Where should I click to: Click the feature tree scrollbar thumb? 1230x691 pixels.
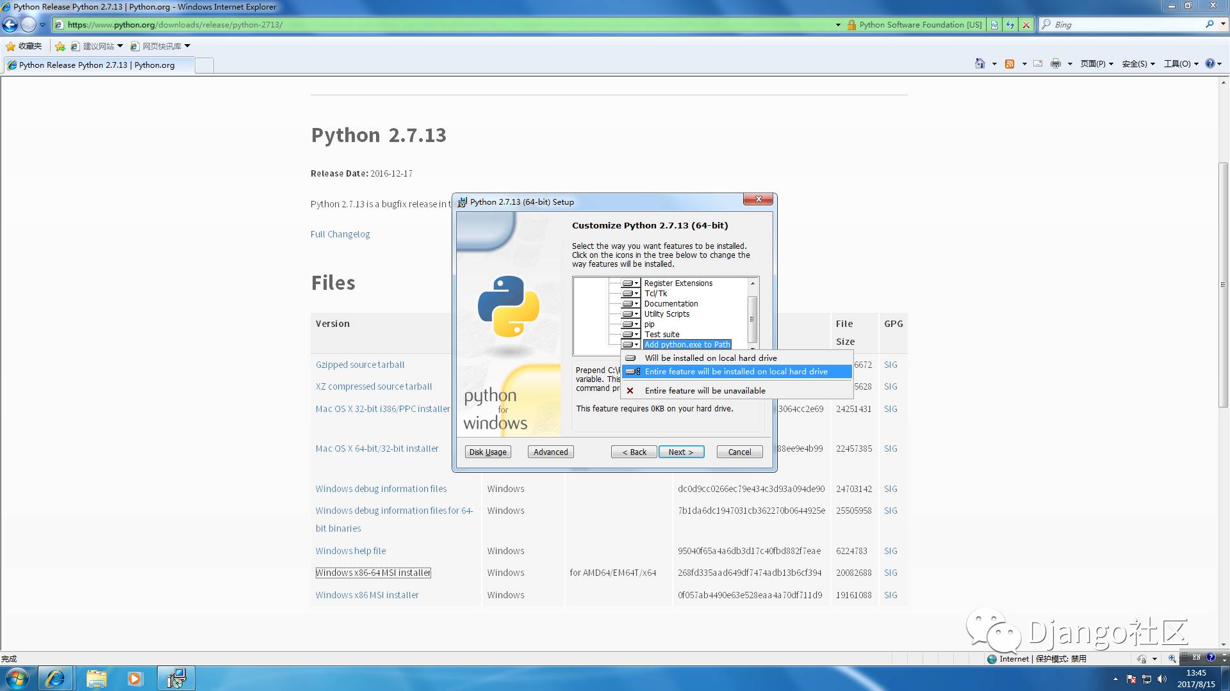[x=753, y=319]
